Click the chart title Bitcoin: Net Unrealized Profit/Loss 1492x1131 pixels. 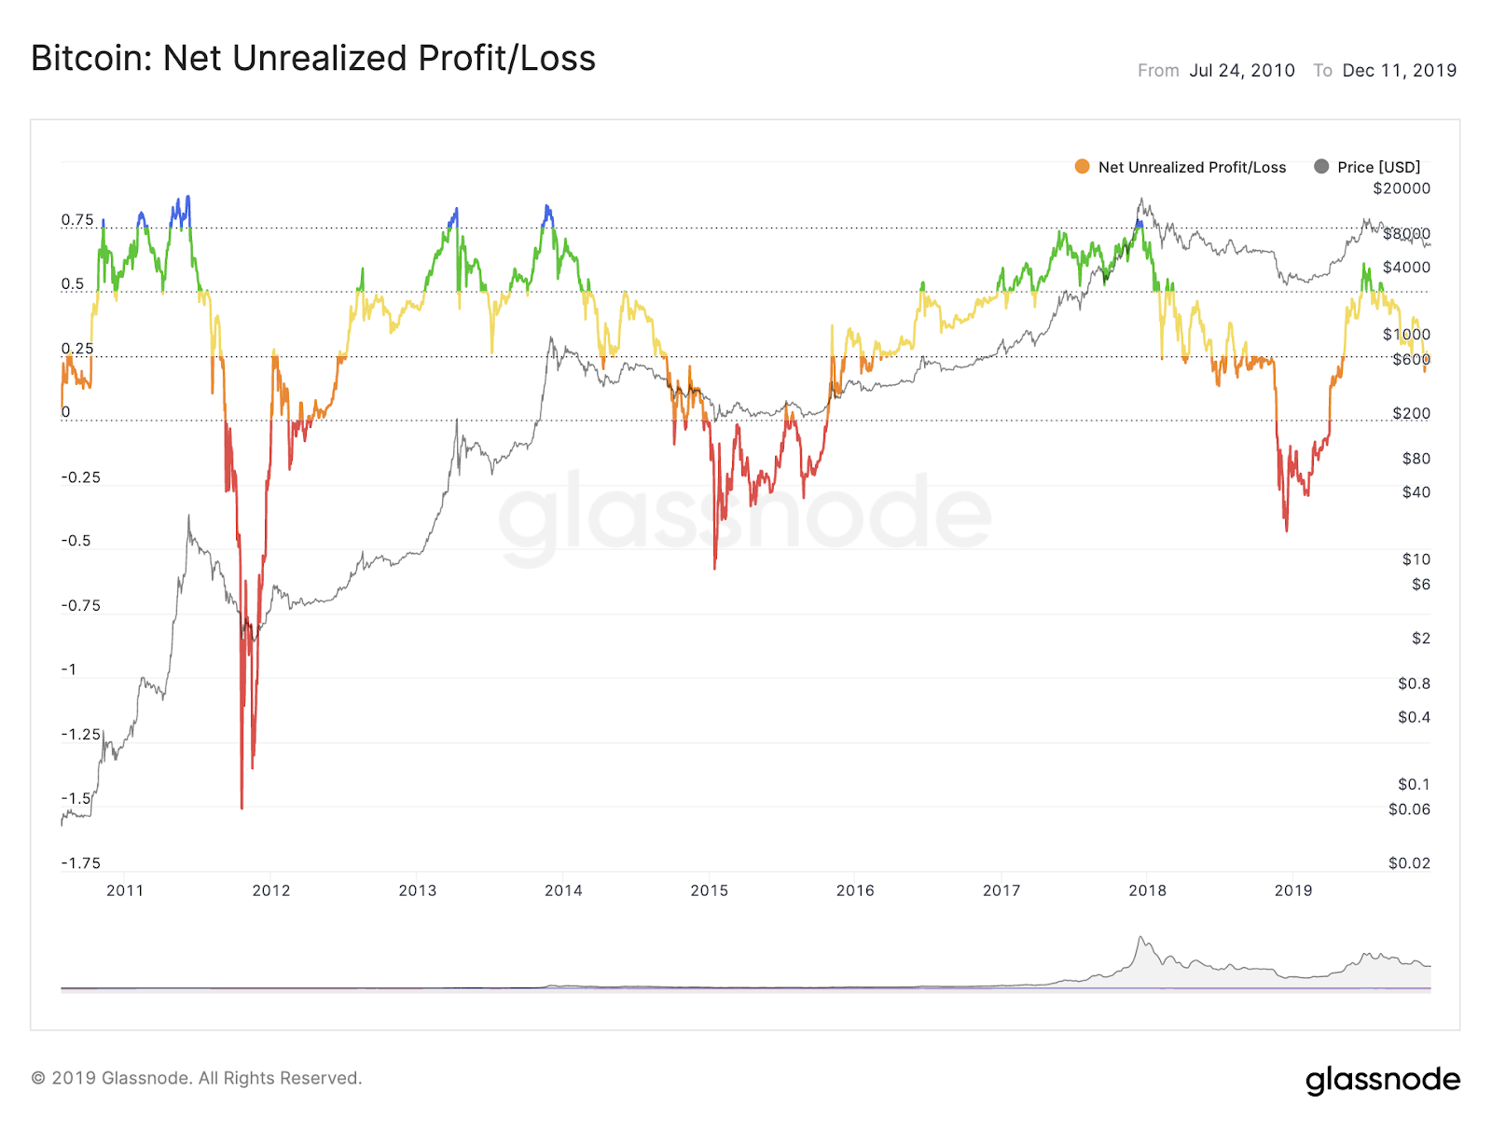click(313, 58)
